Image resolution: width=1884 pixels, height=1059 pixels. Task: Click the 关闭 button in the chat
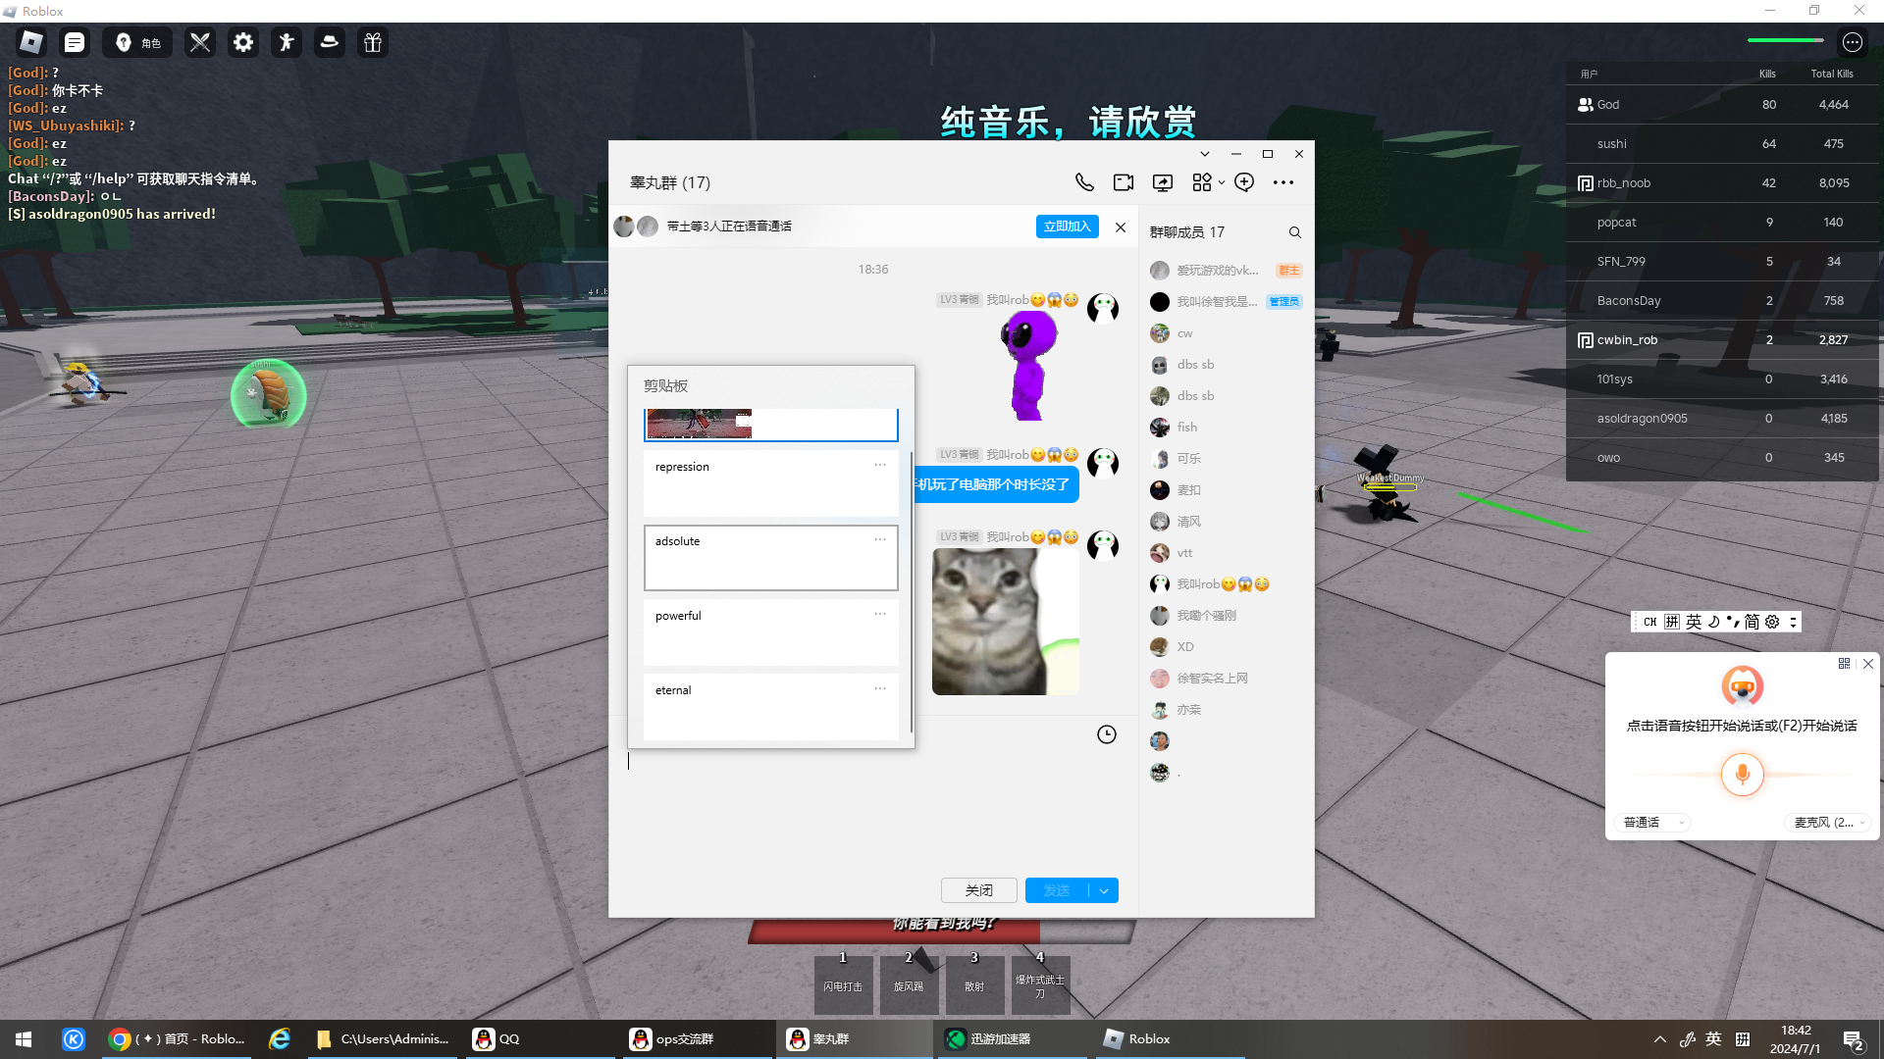point(979,890)
